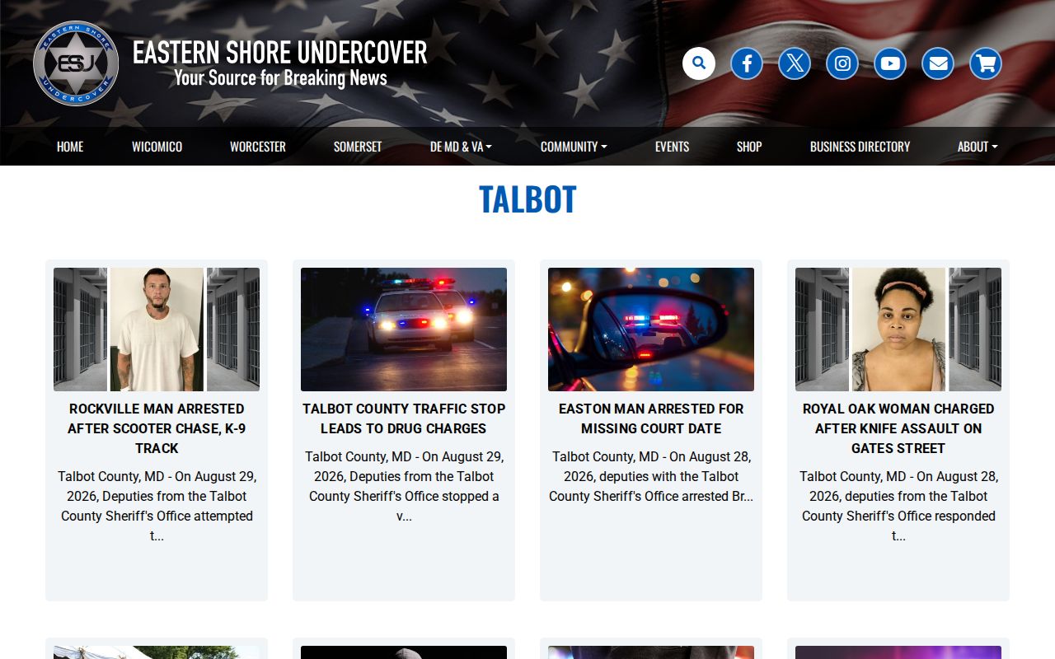Screen dimensions: 1055x659
Task: Click the Eastern Shore Undercover badge logo
Action: pyautogui.click(x=76, y=63)
